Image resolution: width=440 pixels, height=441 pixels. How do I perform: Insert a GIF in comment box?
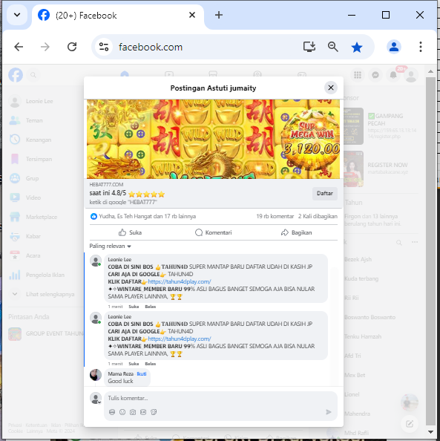pos(143,412)
